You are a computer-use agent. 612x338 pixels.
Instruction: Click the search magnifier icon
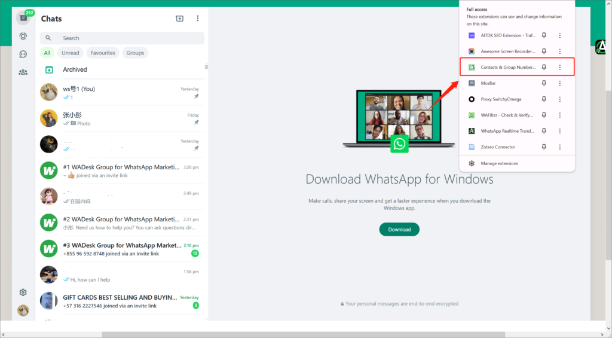click(48, 38)
